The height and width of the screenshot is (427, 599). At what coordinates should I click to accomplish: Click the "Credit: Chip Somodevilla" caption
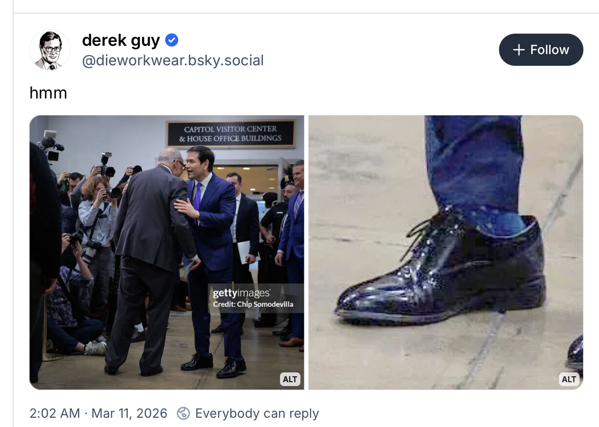click(253, 305)
